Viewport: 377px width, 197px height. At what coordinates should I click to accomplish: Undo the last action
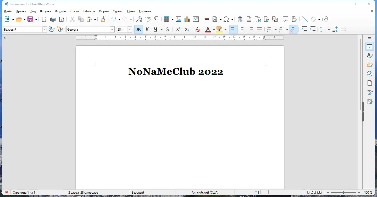pos(113,19)
